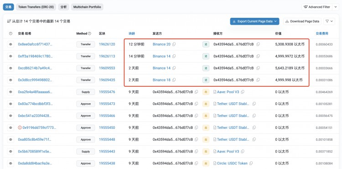Open the Multichain Portfolio tab

click(87, 7)
